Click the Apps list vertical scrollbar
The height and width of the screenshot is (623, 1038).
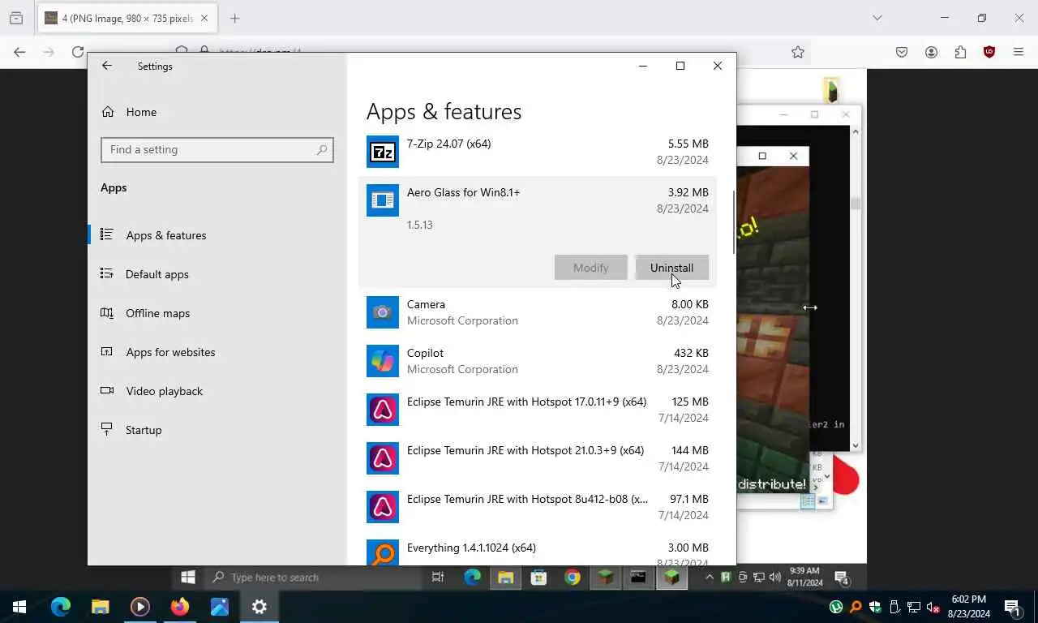tap(734, 223)
